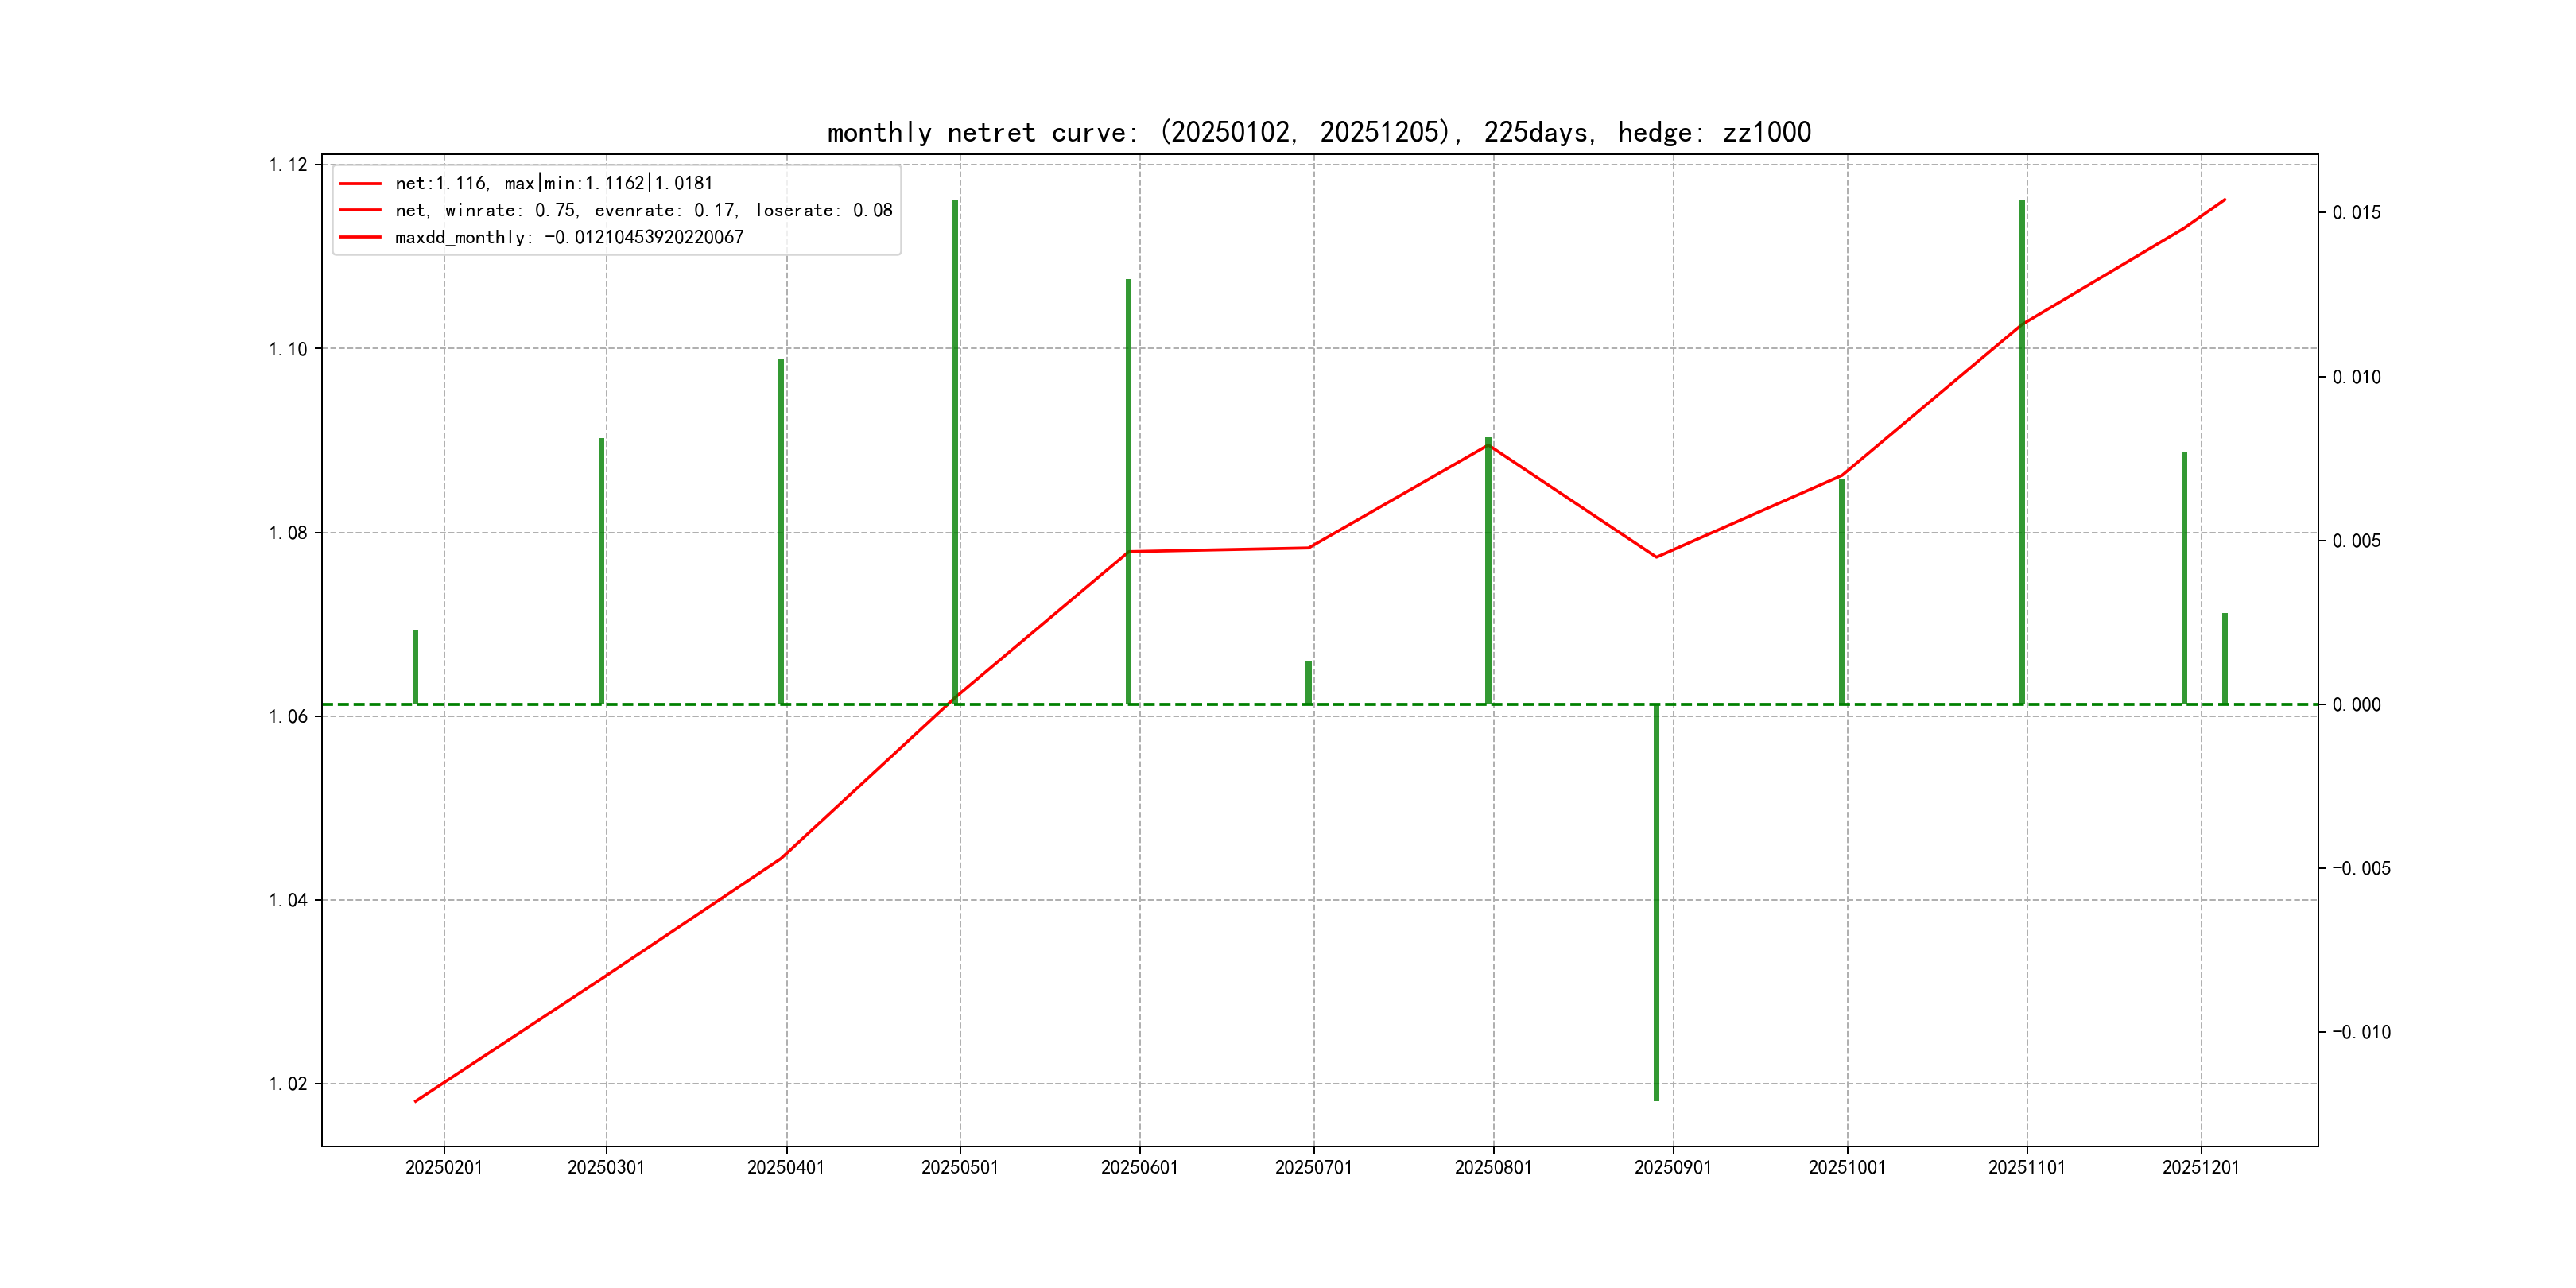The height and width of the screenshot is (1288, 2576).
Task: Click the 0.000 right axis label
Action: (2356, 705)
